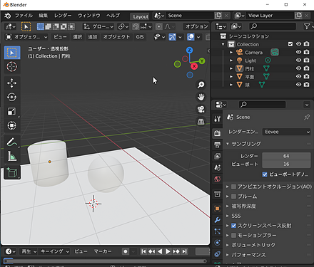Choose the Measure tool
The height and width of the screenshot is (267, 314).
11,156
